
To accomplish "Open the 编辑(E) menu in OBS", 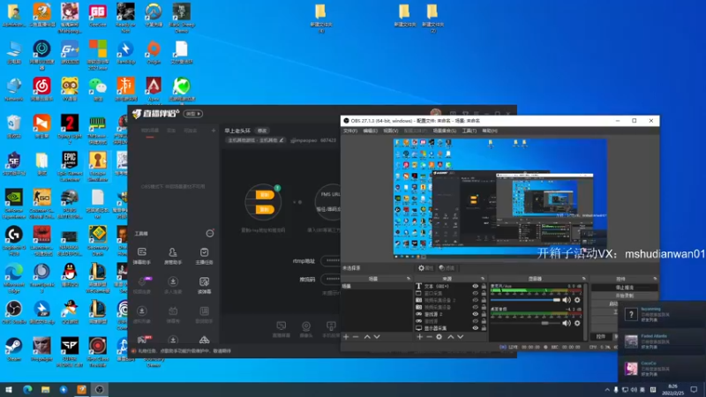I will pyautogui.click(x=370, y=131).
